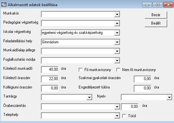
Task: Check the Fő munkaviszony checkbox
Action: click(x=81, y=70)
